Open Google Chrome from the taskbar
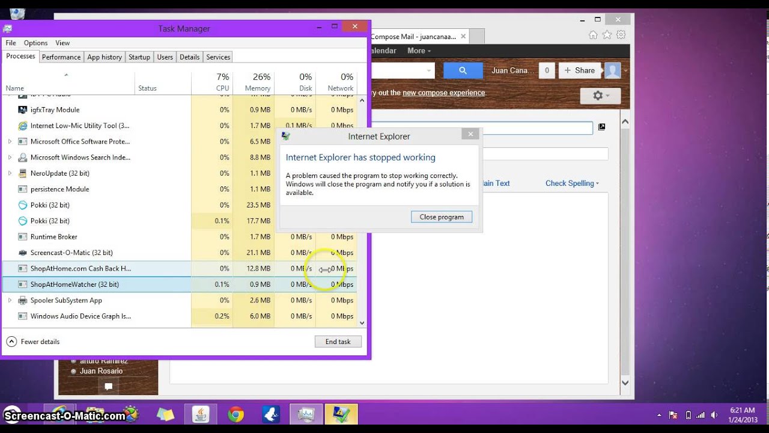 pyautogui.click(x=236, y=414)
